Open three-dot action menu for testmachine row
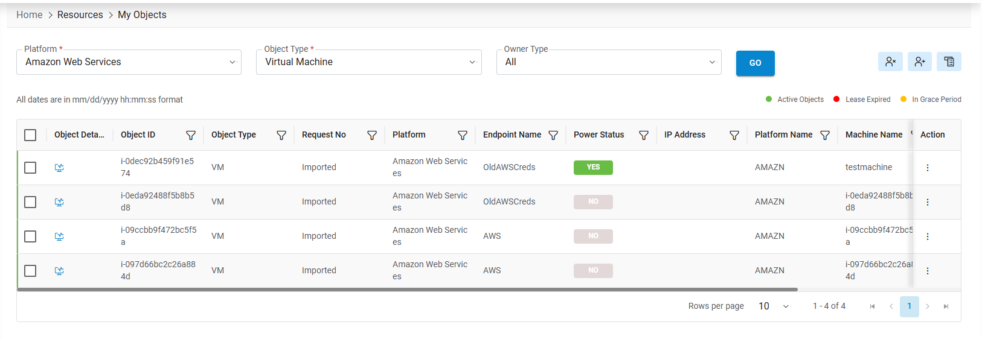Viewport: 982px width, 339px height. tap(928, 168)
